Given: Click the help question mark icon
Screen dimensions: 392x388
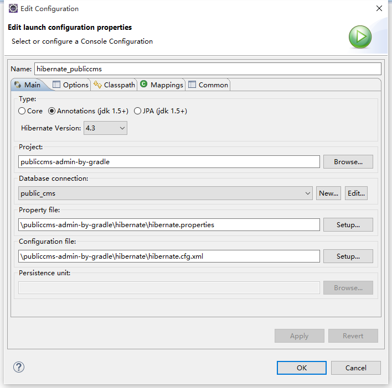Looking at the screenshot, I should pos(19,368).
